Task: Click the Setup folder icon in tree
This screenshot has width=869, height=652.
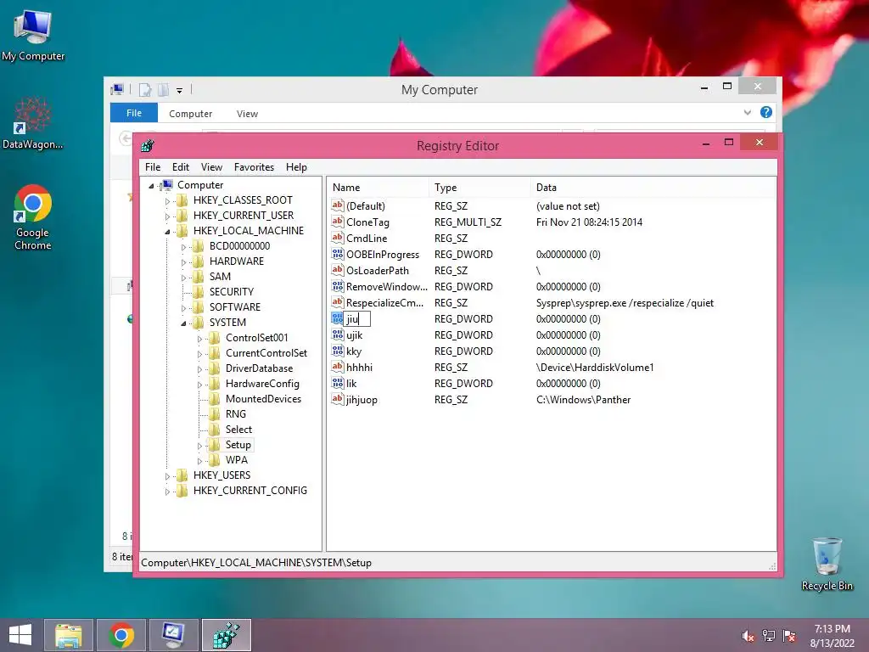Action: (x=214, y=445)
